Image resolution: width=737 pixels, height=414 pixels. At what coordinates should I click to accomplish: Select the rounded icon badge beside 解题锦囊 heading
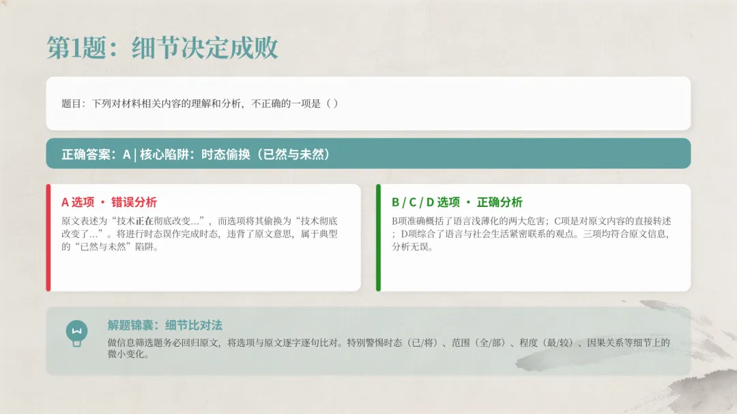[75, 328]
